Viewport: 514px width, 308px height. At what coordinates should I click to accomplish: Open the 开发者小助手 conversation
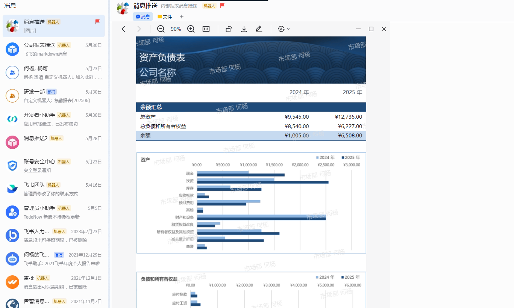[54, 119]
